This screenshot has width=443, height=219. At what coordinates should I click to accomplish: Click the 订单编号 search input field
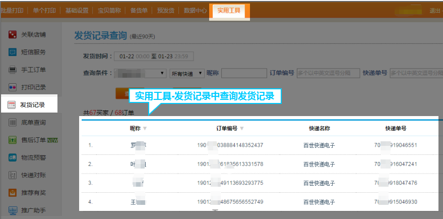coord(328,73)
